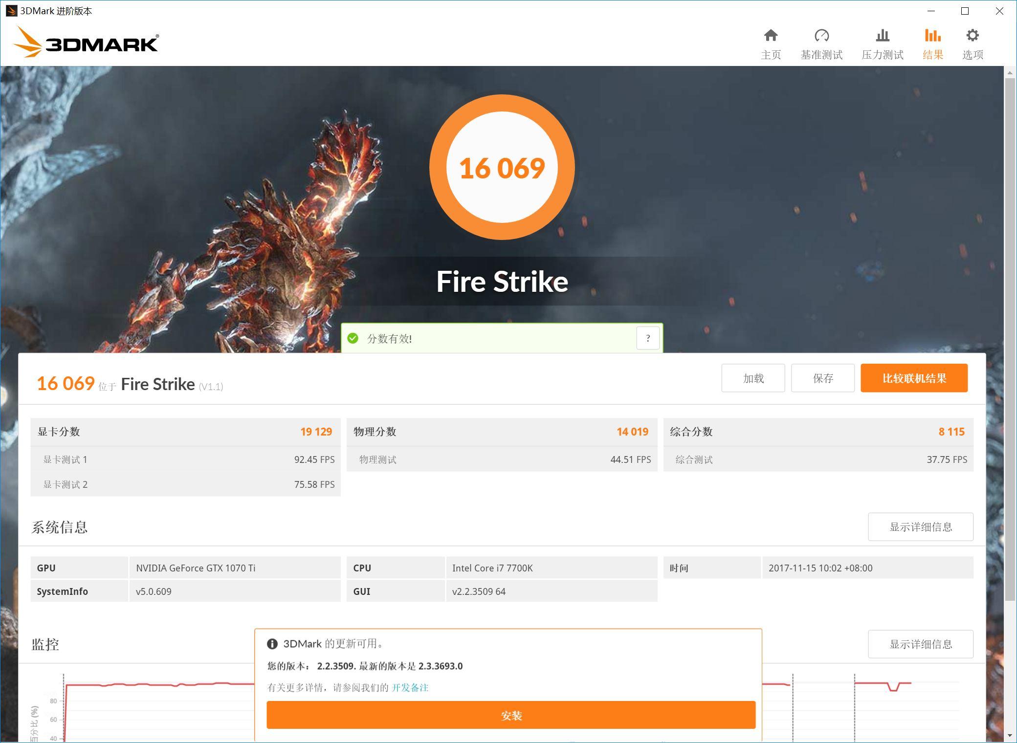Minimize the 3DMark window
The height and width of the screenshot is (743, 1017).
tap(931, 11)
